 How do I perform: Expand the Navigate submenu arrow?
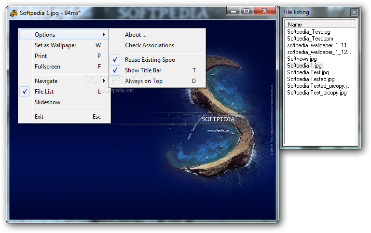[104, 81]
